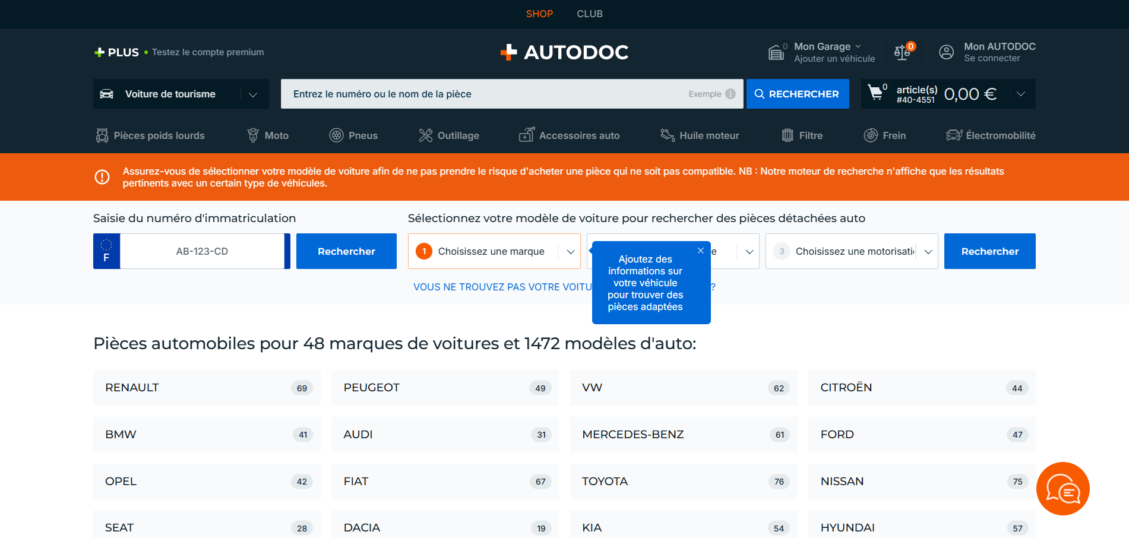This screenshot has width=1129, height=538.
Task: Click Ajouter un véhicule link
Action: point(834,59)
